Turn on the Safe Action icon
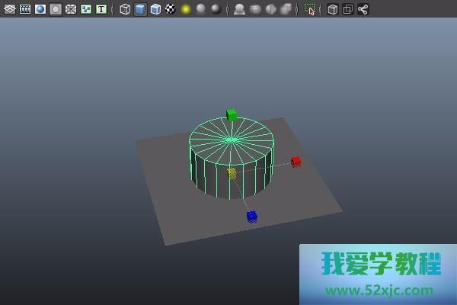 tap(86, 9)
